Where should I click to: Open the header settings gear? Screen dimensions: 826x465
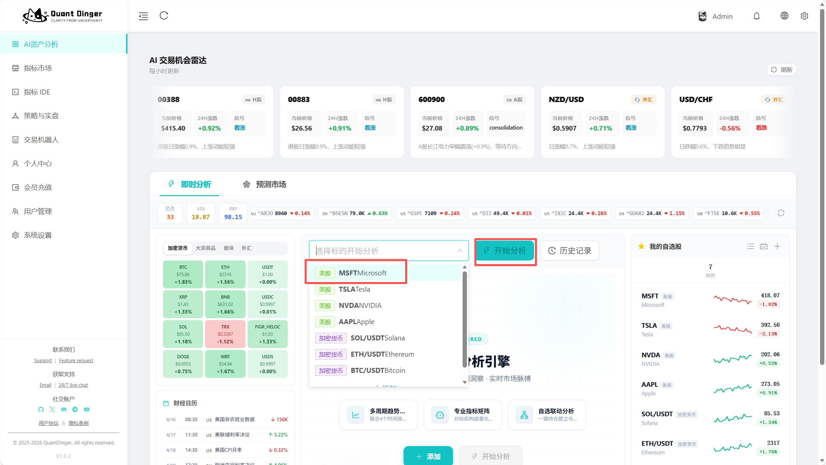(x=804, y=16)
